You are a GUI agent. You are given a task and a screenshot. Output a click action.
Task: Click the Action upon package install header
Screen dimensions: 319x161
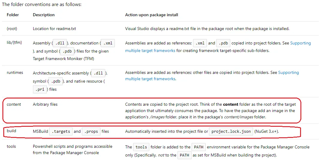(x=152, y=15)
